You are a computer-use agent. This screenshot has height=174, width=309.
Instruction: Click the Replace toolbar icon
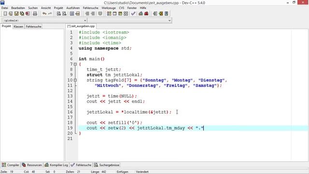point(64,14)
